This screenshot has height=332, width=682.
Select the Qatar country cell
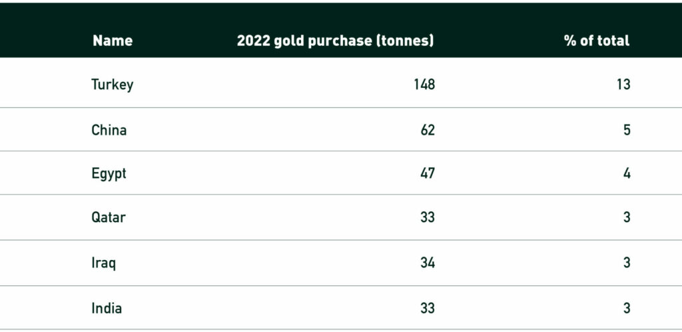point(109,217)
